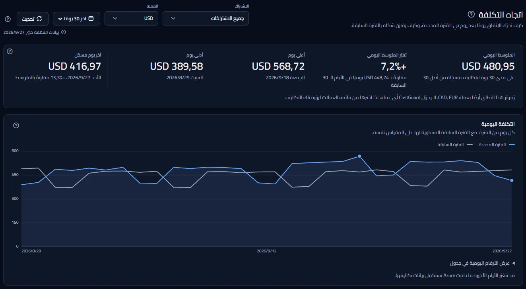Open help icon in التكلفة اليومية chart card
The image size is (526, 289).
point(16,125)
